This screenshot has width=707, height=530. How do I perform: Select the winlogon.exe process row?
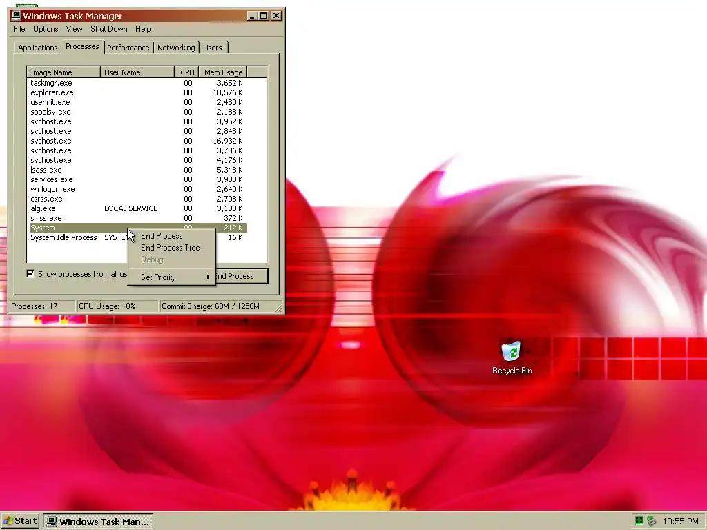coord(137,189)
